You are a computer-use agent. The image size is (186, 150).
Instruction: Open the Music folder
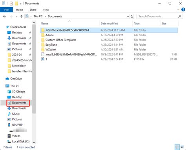click(x=16, y=114)
